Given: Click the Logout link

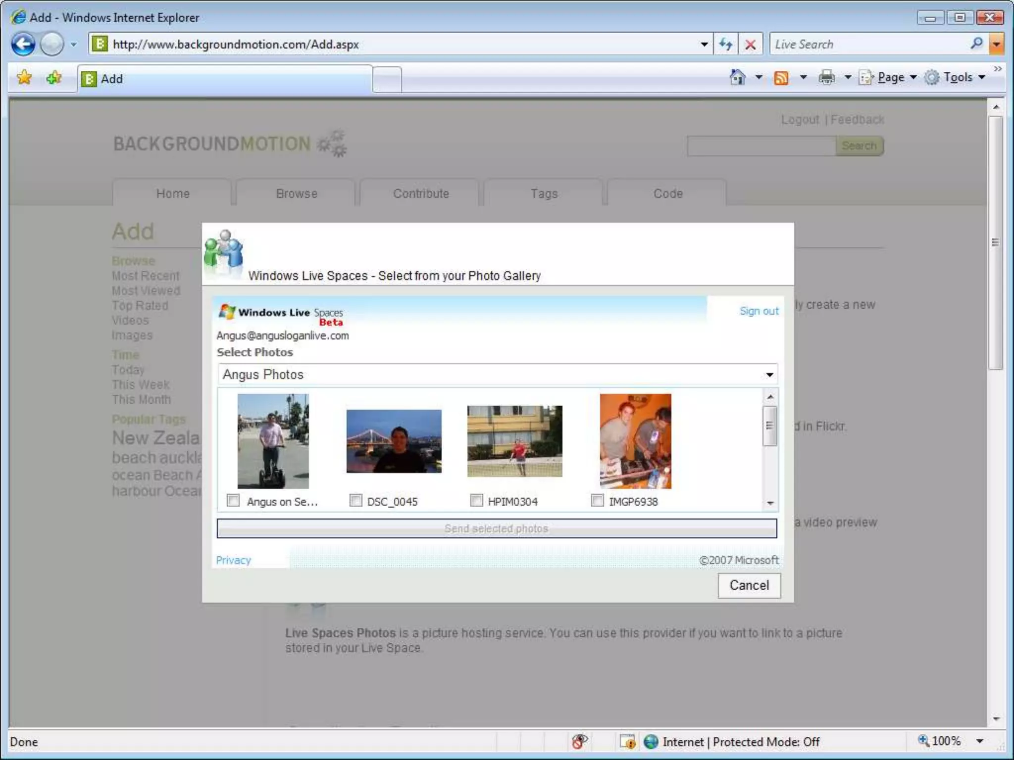Looking at the screenshot, I should click(800, 119).
